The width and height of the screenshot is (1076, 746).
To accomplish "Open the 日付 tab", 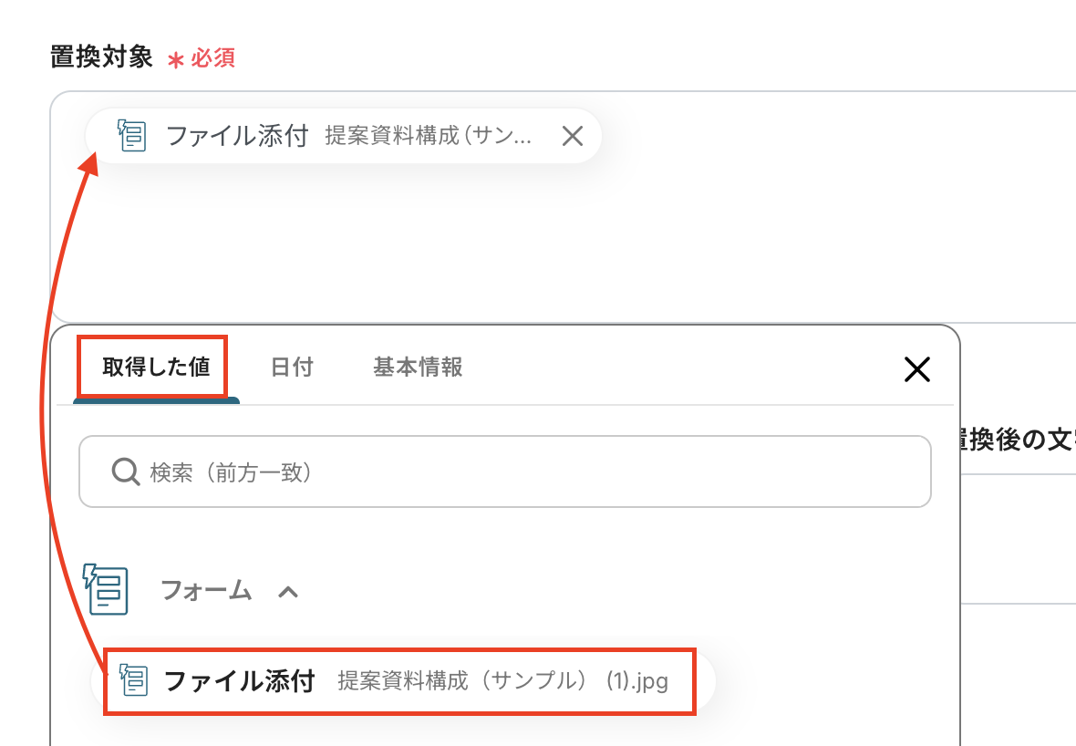I will click(292, 368).
